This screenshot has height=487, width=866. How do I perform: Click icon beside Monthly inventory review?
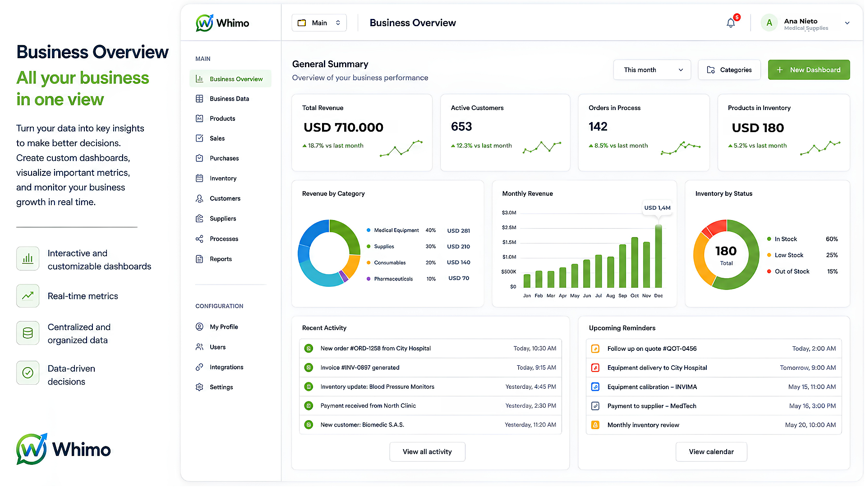pyautogui.click(x=595, y=425)
